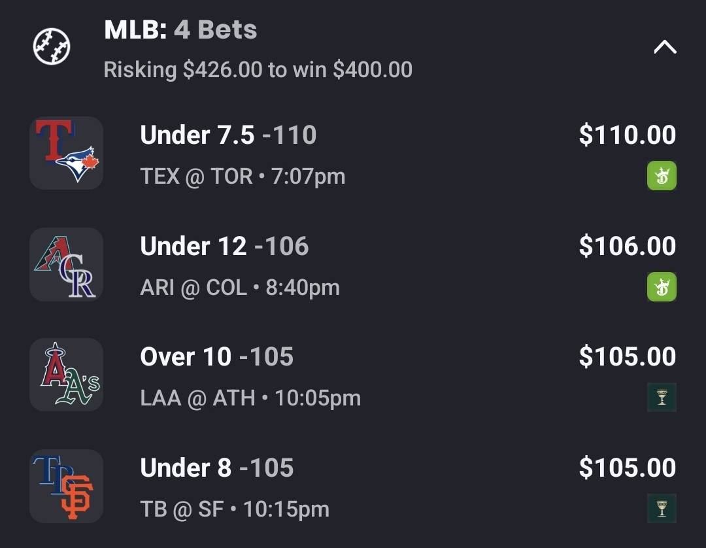Select the Over 10 -105 bet
The width and height of the screenshot is (706, 548).
(x=216, y=357)
